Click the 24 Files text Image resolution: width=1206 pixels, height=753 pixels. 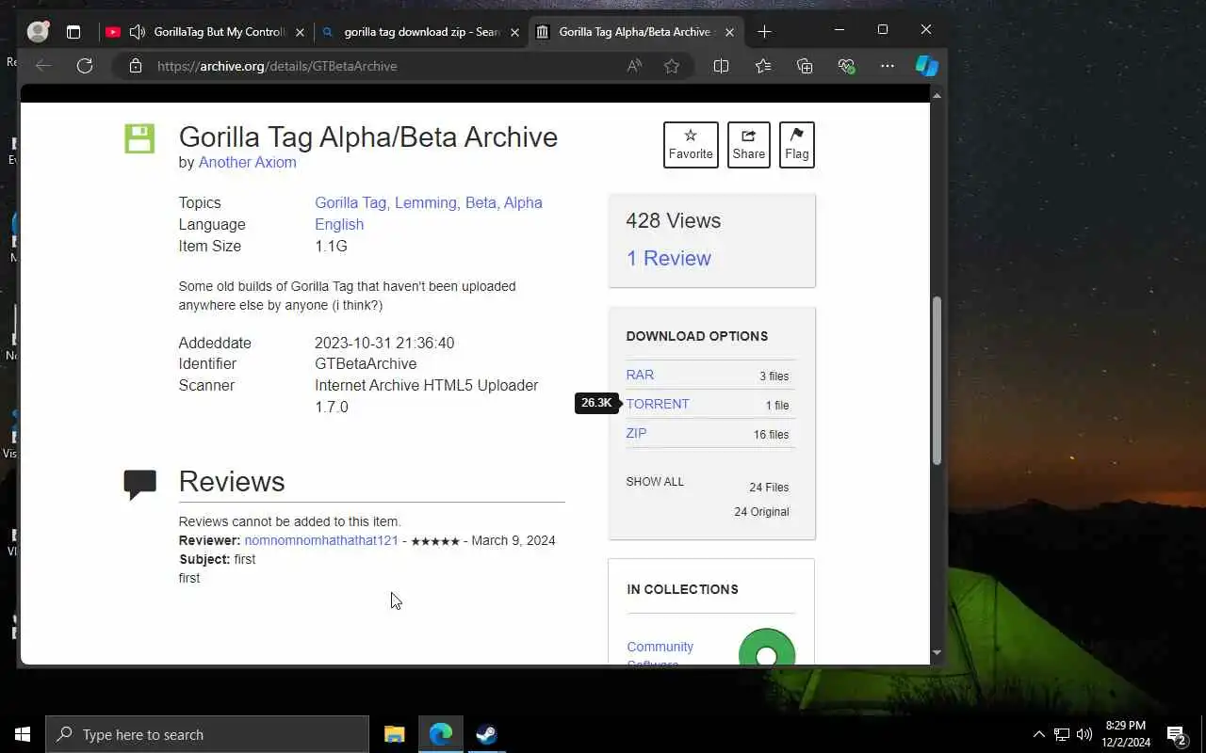click(769, 487)
